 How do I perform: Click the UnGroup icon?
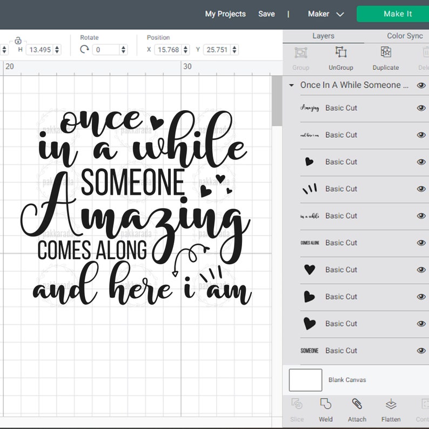tap(341, 52)
